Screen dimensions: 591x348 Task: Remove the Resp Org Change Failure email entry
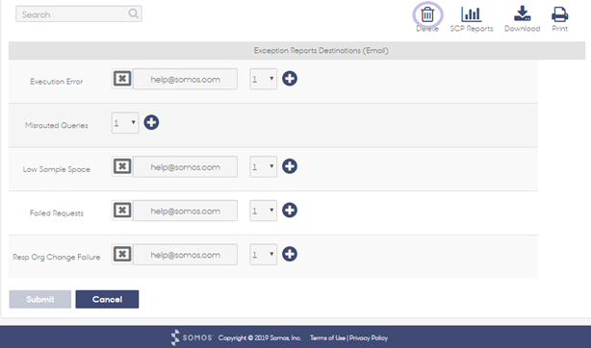122,254
